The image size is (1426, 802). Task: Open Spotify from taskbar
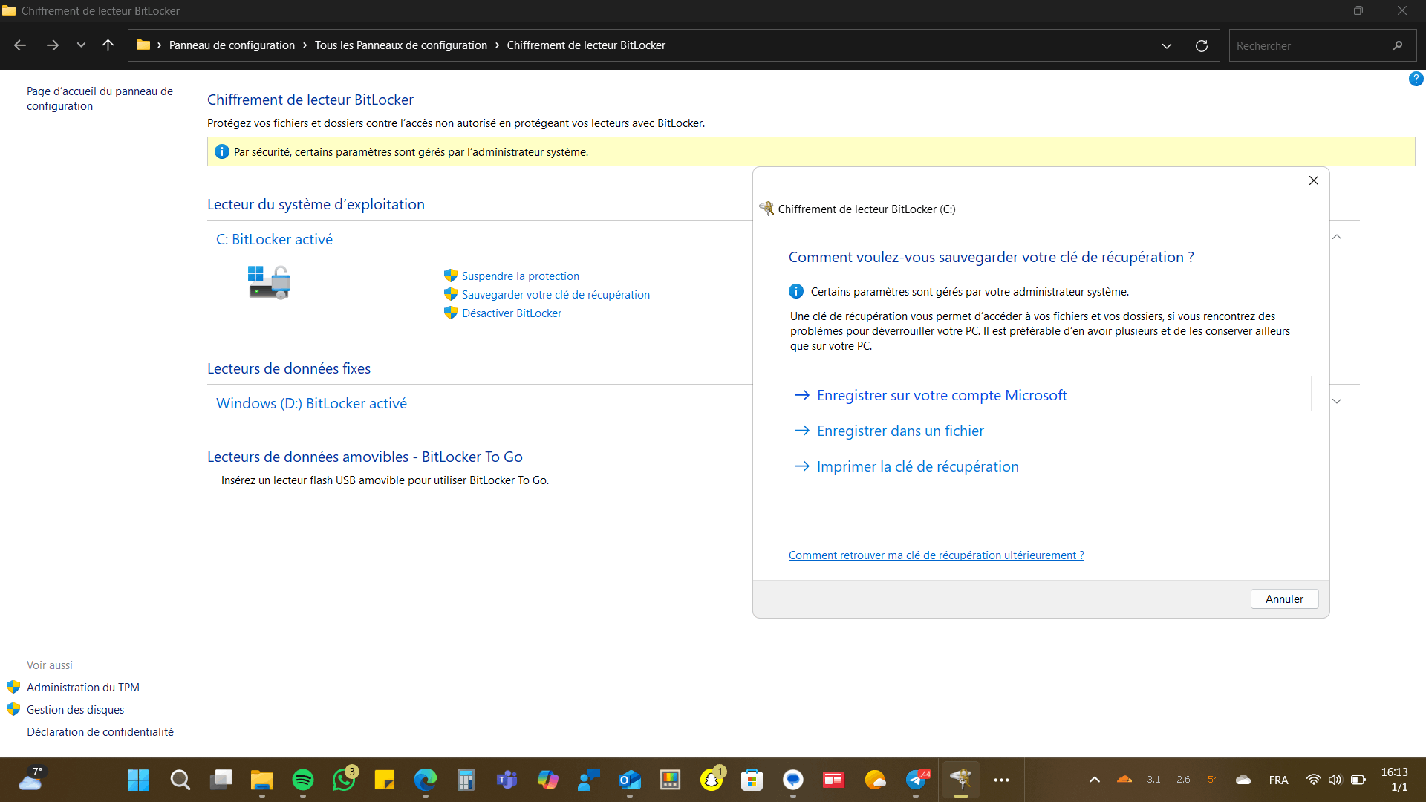coord(302,780)
